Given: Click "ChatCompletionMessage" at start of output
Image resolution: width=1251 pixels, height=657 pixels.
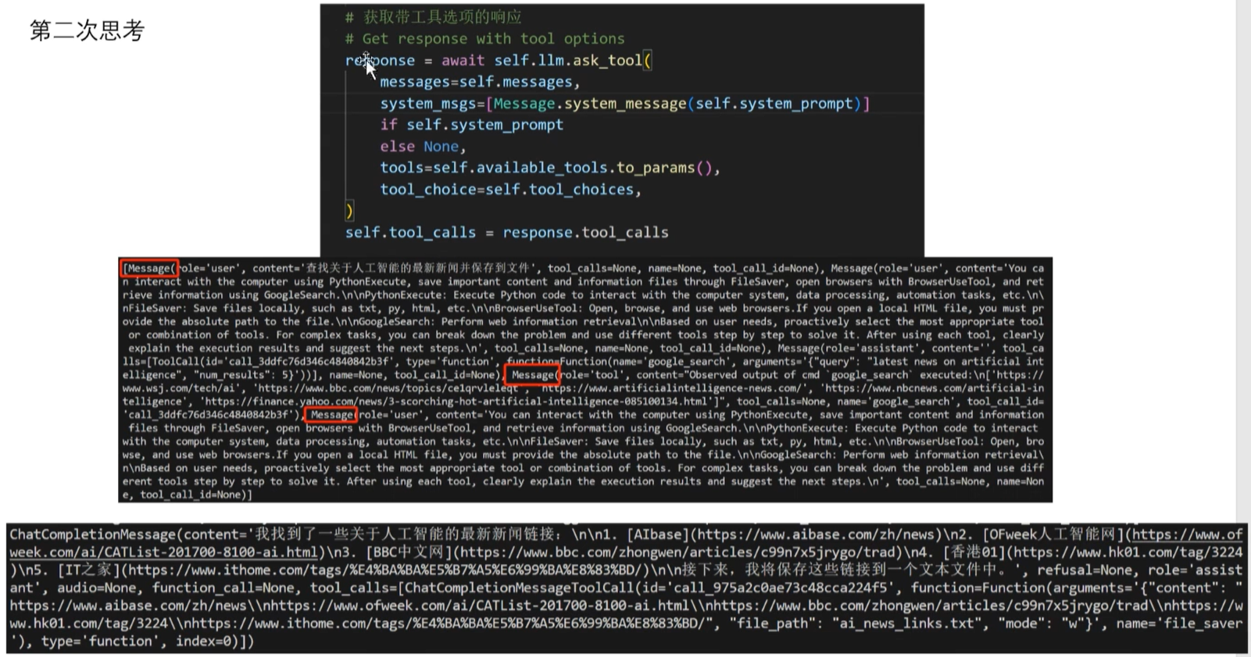Looking at the screenshot, I should click(x=92, y=535).
